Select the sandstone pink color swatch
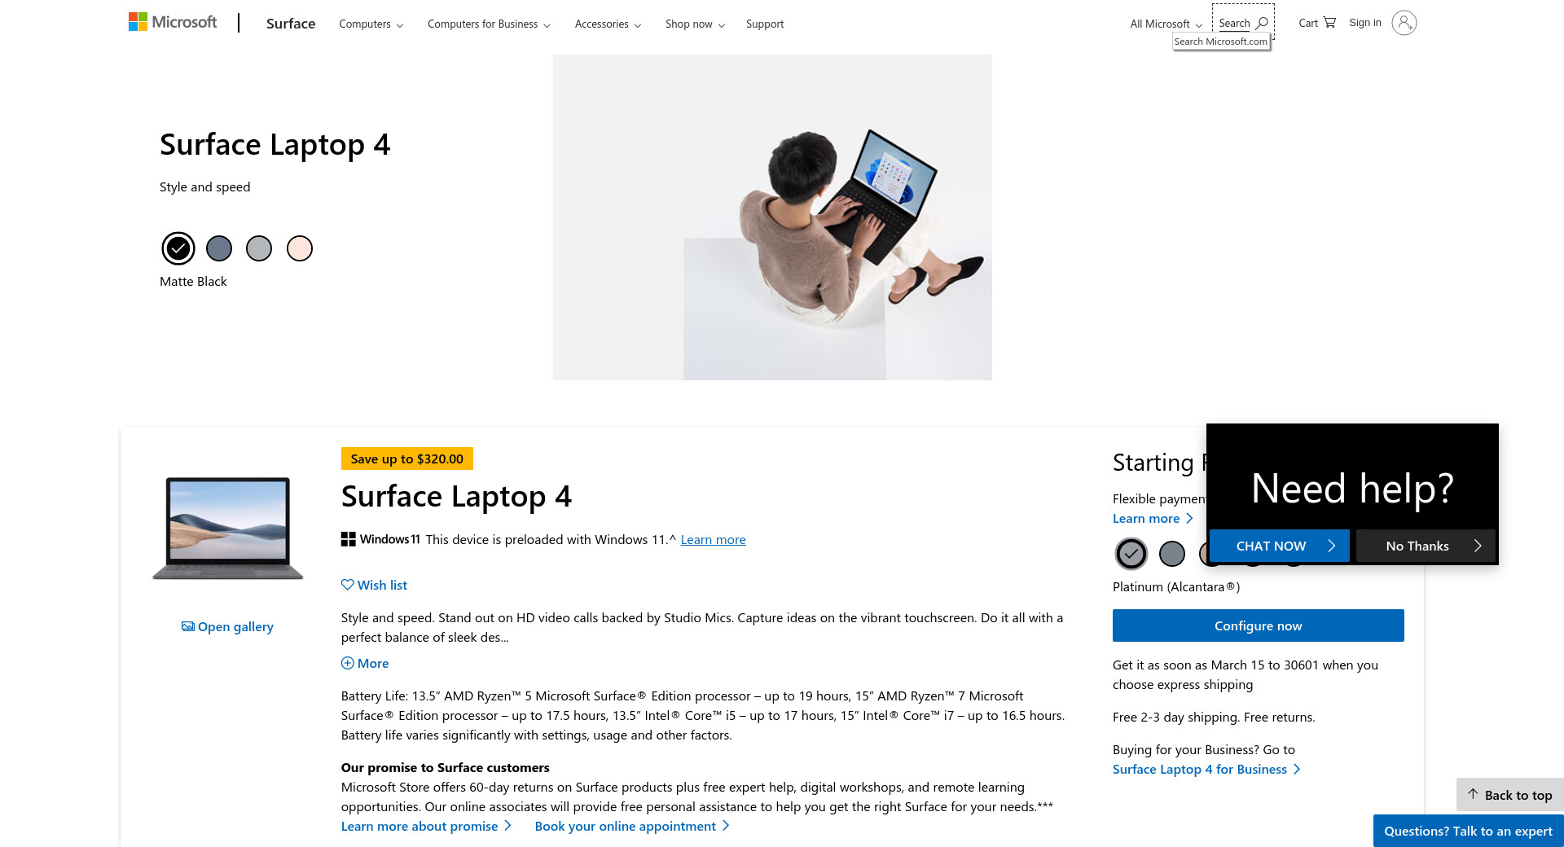Viewport: 1564px width, 847px height. (300, 248)
